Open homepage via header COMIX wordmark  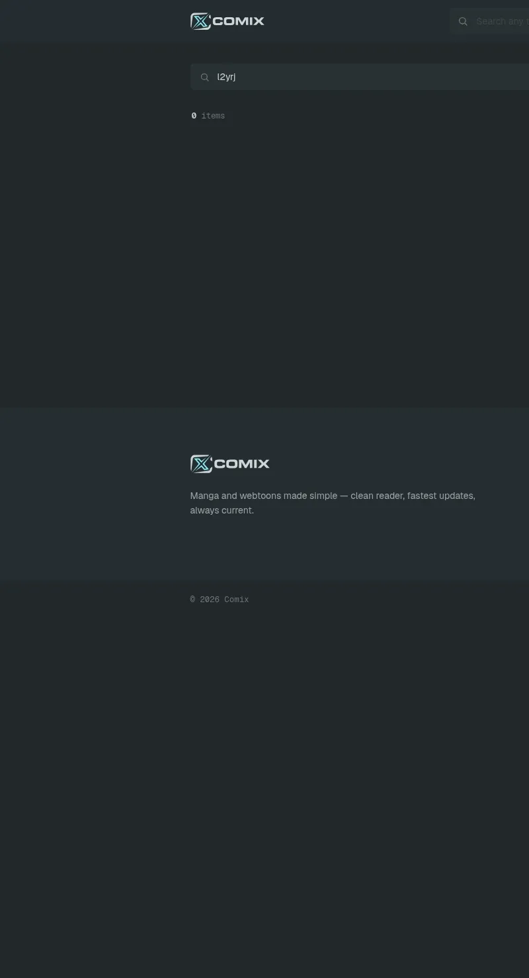tap(239, 21)
